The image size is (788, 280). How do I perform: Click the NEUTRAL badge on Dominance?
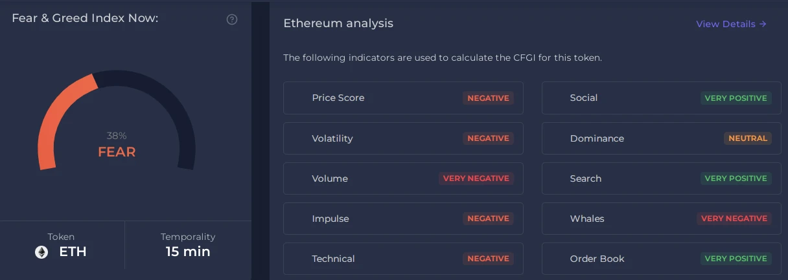coord(748,138)
